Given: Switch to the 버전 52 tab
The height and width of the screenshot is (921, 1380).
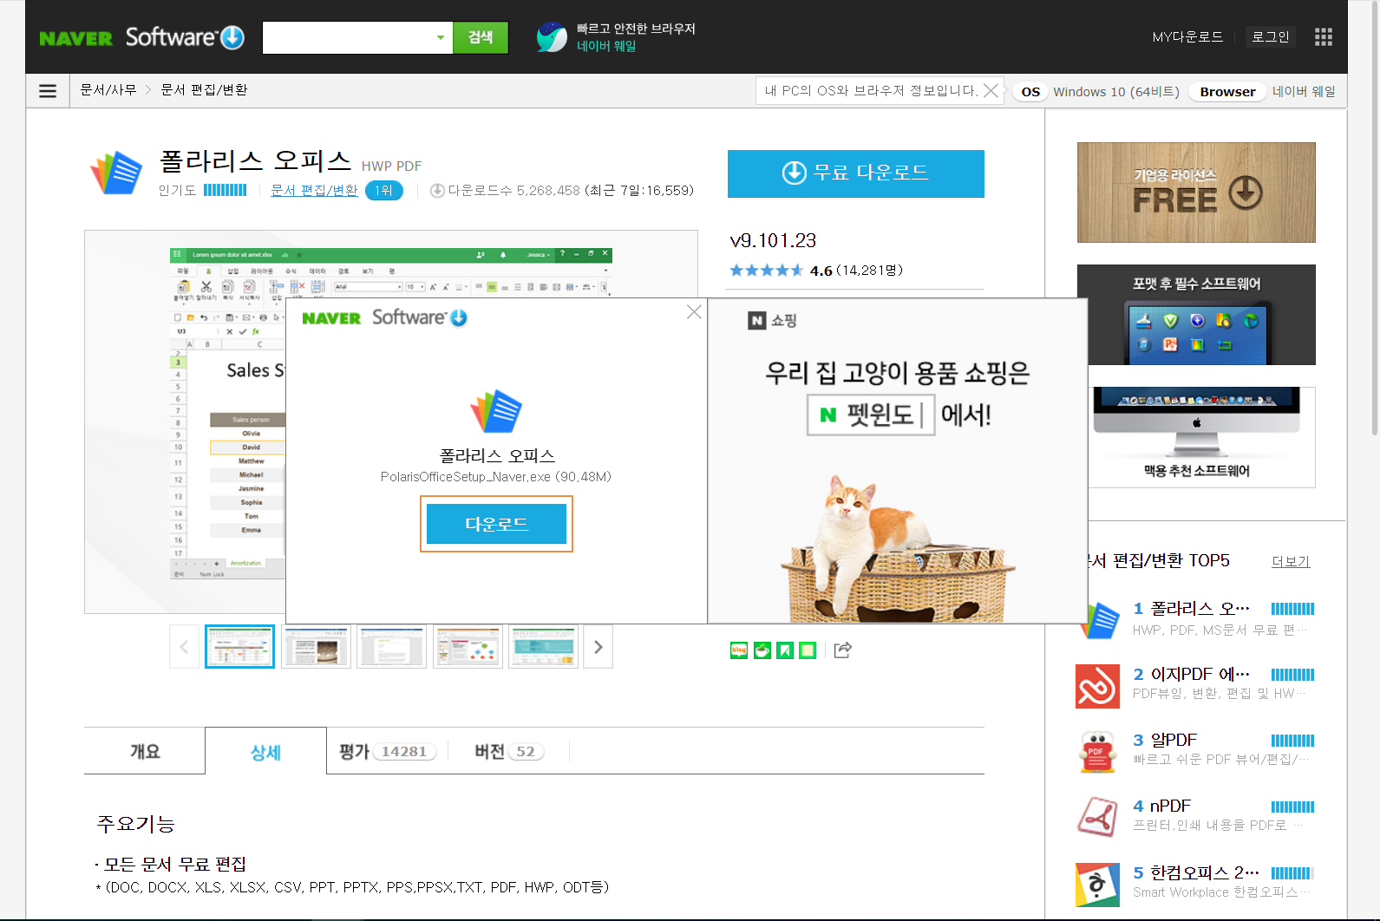Looking at the screenshot, I should click(509, 751).
